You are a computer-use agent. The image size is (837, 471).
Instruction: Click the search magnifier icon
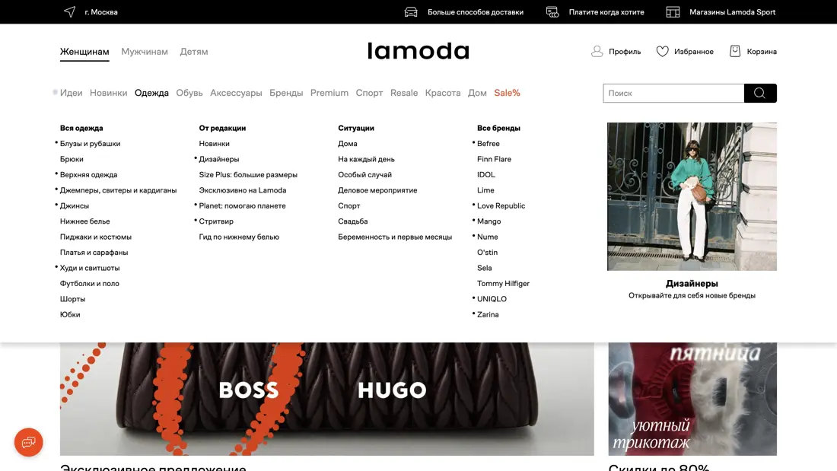point(759,93)
